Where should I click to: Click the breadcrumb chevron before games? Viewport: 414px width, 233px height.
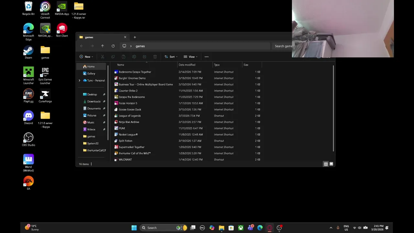coord(131,46)
